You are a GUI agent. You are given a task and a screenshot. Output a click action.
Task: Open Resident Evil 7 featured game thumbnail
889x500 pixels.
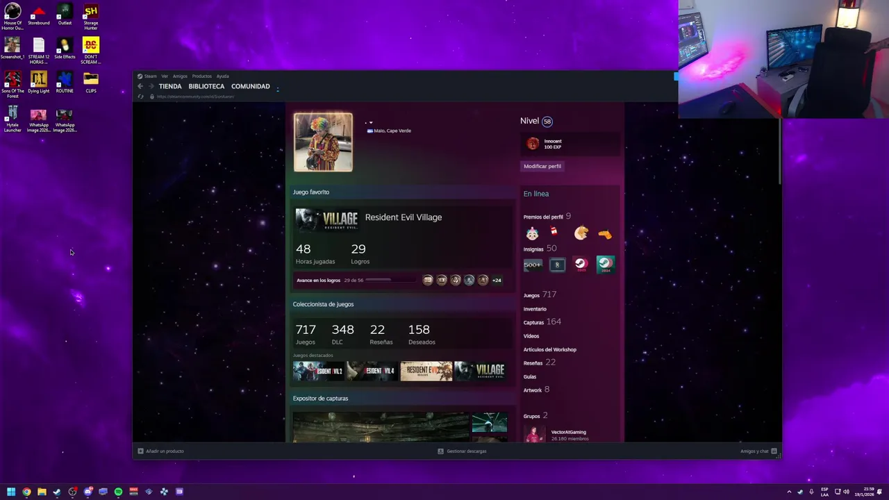[x=426, y=371]
